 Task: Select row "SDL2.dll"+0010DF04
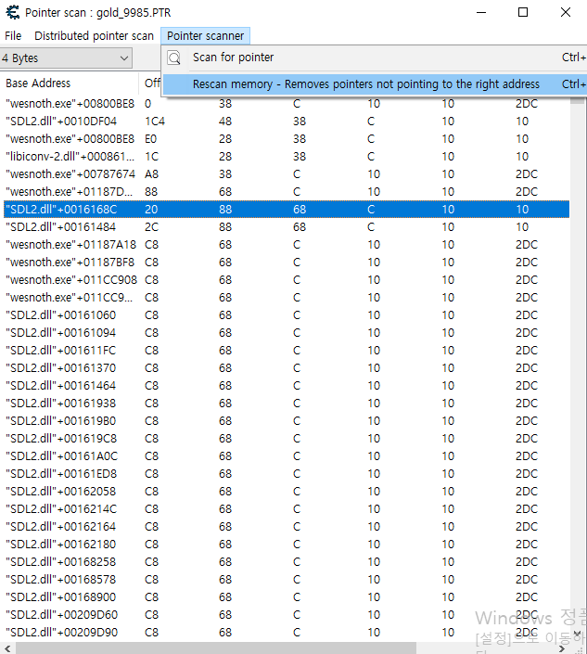(287, 122)
